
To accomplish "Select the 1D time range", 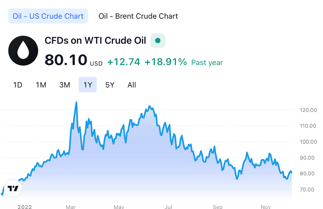I will coord(18,85).
